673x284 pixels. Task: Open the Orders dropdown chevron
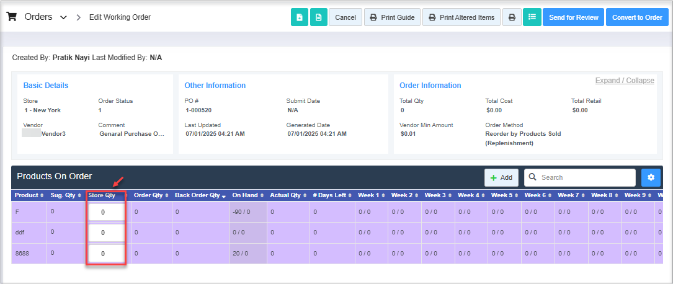click(63, 17)
